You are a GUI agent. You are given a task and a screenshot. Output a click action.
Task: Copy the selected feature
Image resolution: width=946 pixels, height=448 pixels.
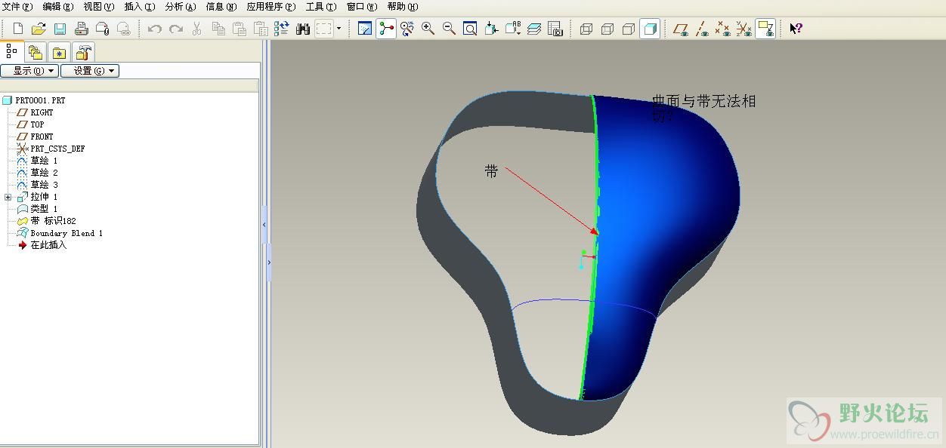(x=218, y=29)
